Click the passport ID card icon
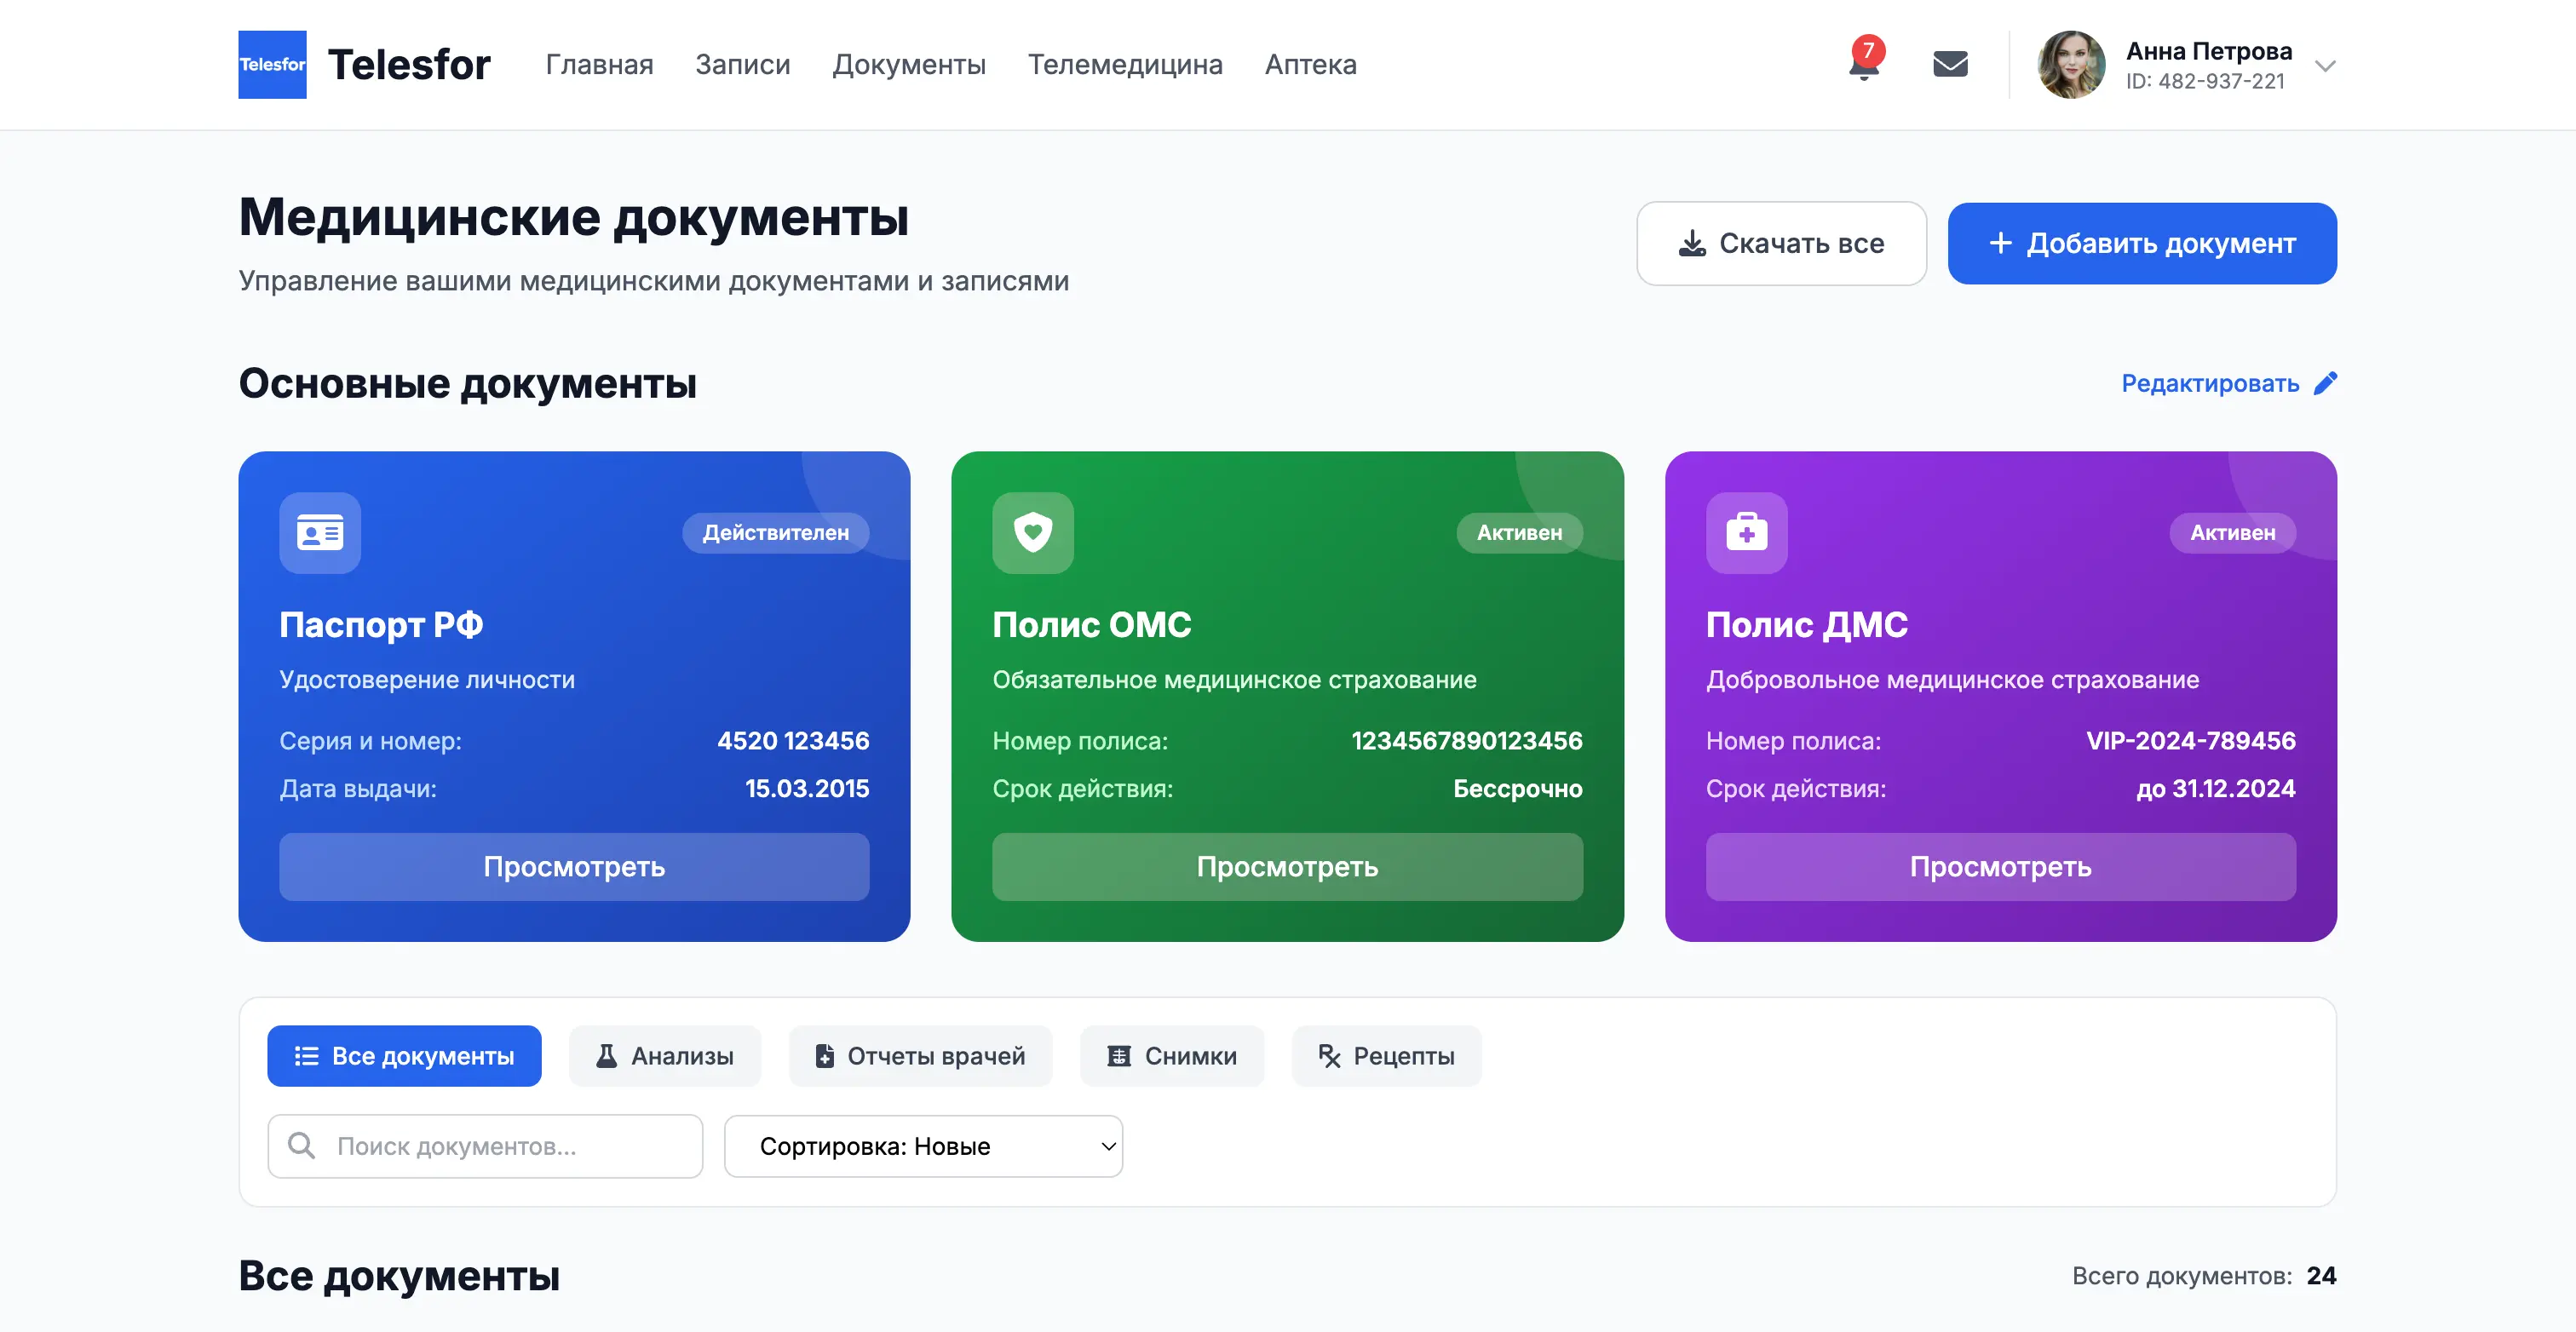2576x1332 pixels. (320, 532)
